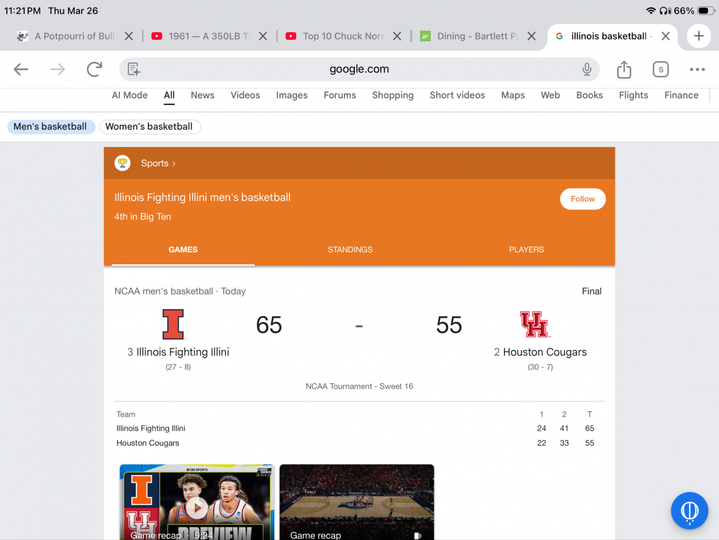Viewport: 719px width, 540px height.
Task: Open the PLAYERS tab
Action: tap(526, 249)
